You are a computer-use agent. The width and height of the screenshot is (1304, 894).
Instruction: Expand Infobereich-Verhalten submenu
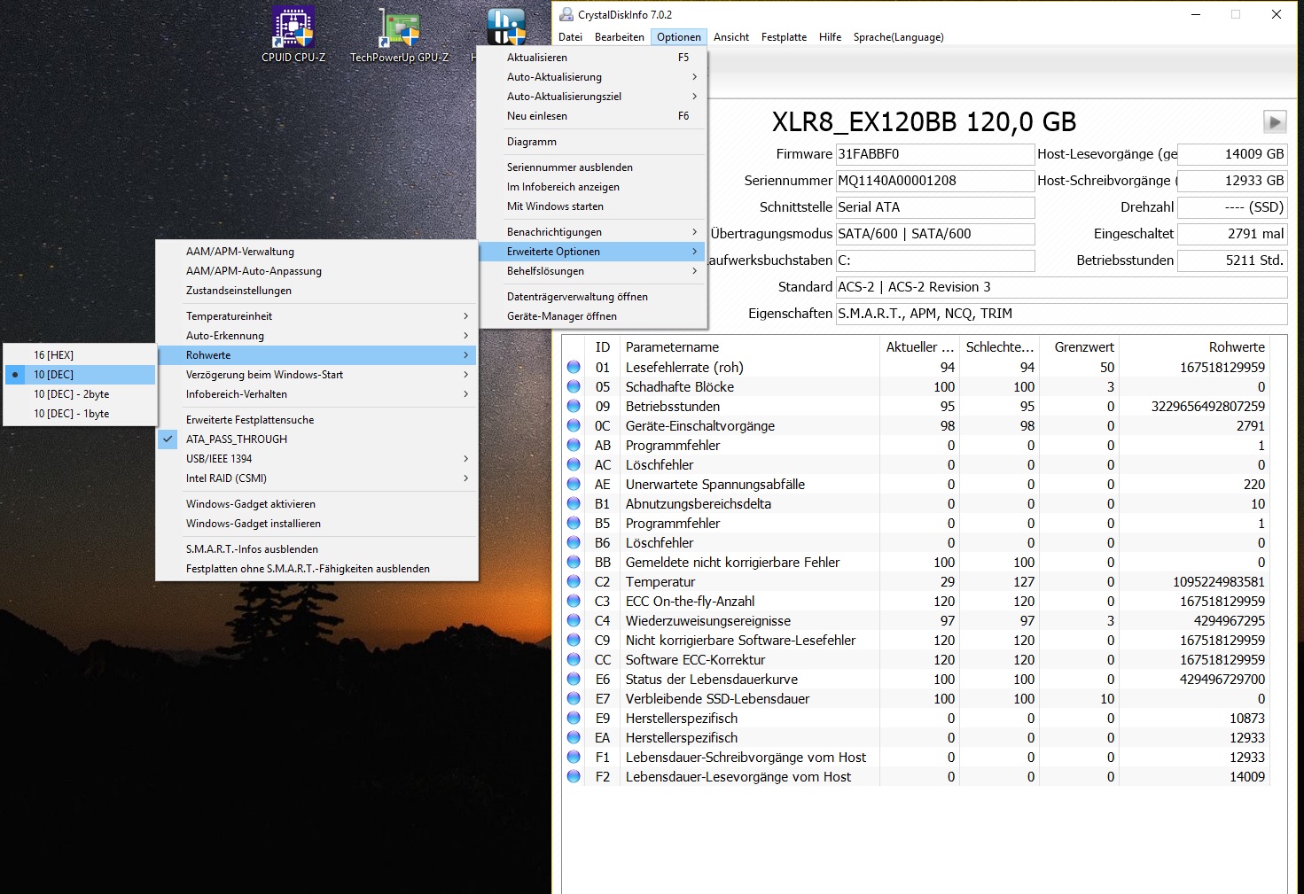pos(317,394)
